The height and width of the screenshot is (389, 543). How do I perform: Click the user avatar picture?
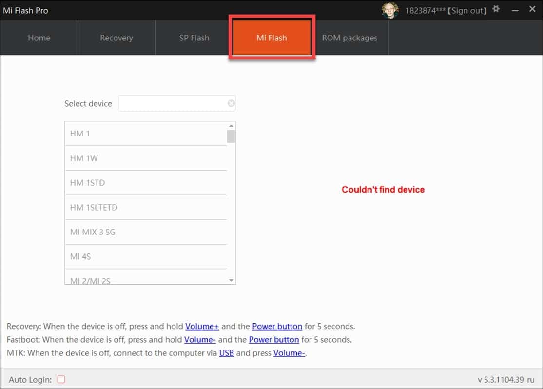(x=389, y=10)
